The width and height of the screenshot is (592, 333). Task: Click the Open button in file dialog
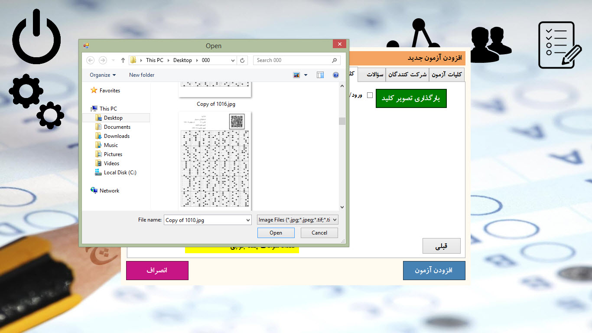coord(276,233)
